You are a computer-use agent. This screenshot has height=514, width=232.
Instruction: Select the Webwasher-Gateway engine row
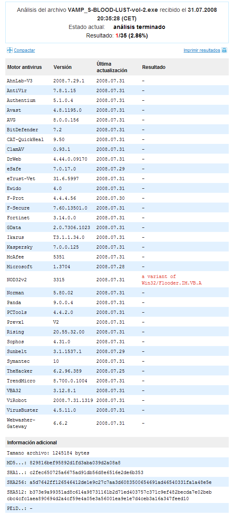(x=117, y=423)
